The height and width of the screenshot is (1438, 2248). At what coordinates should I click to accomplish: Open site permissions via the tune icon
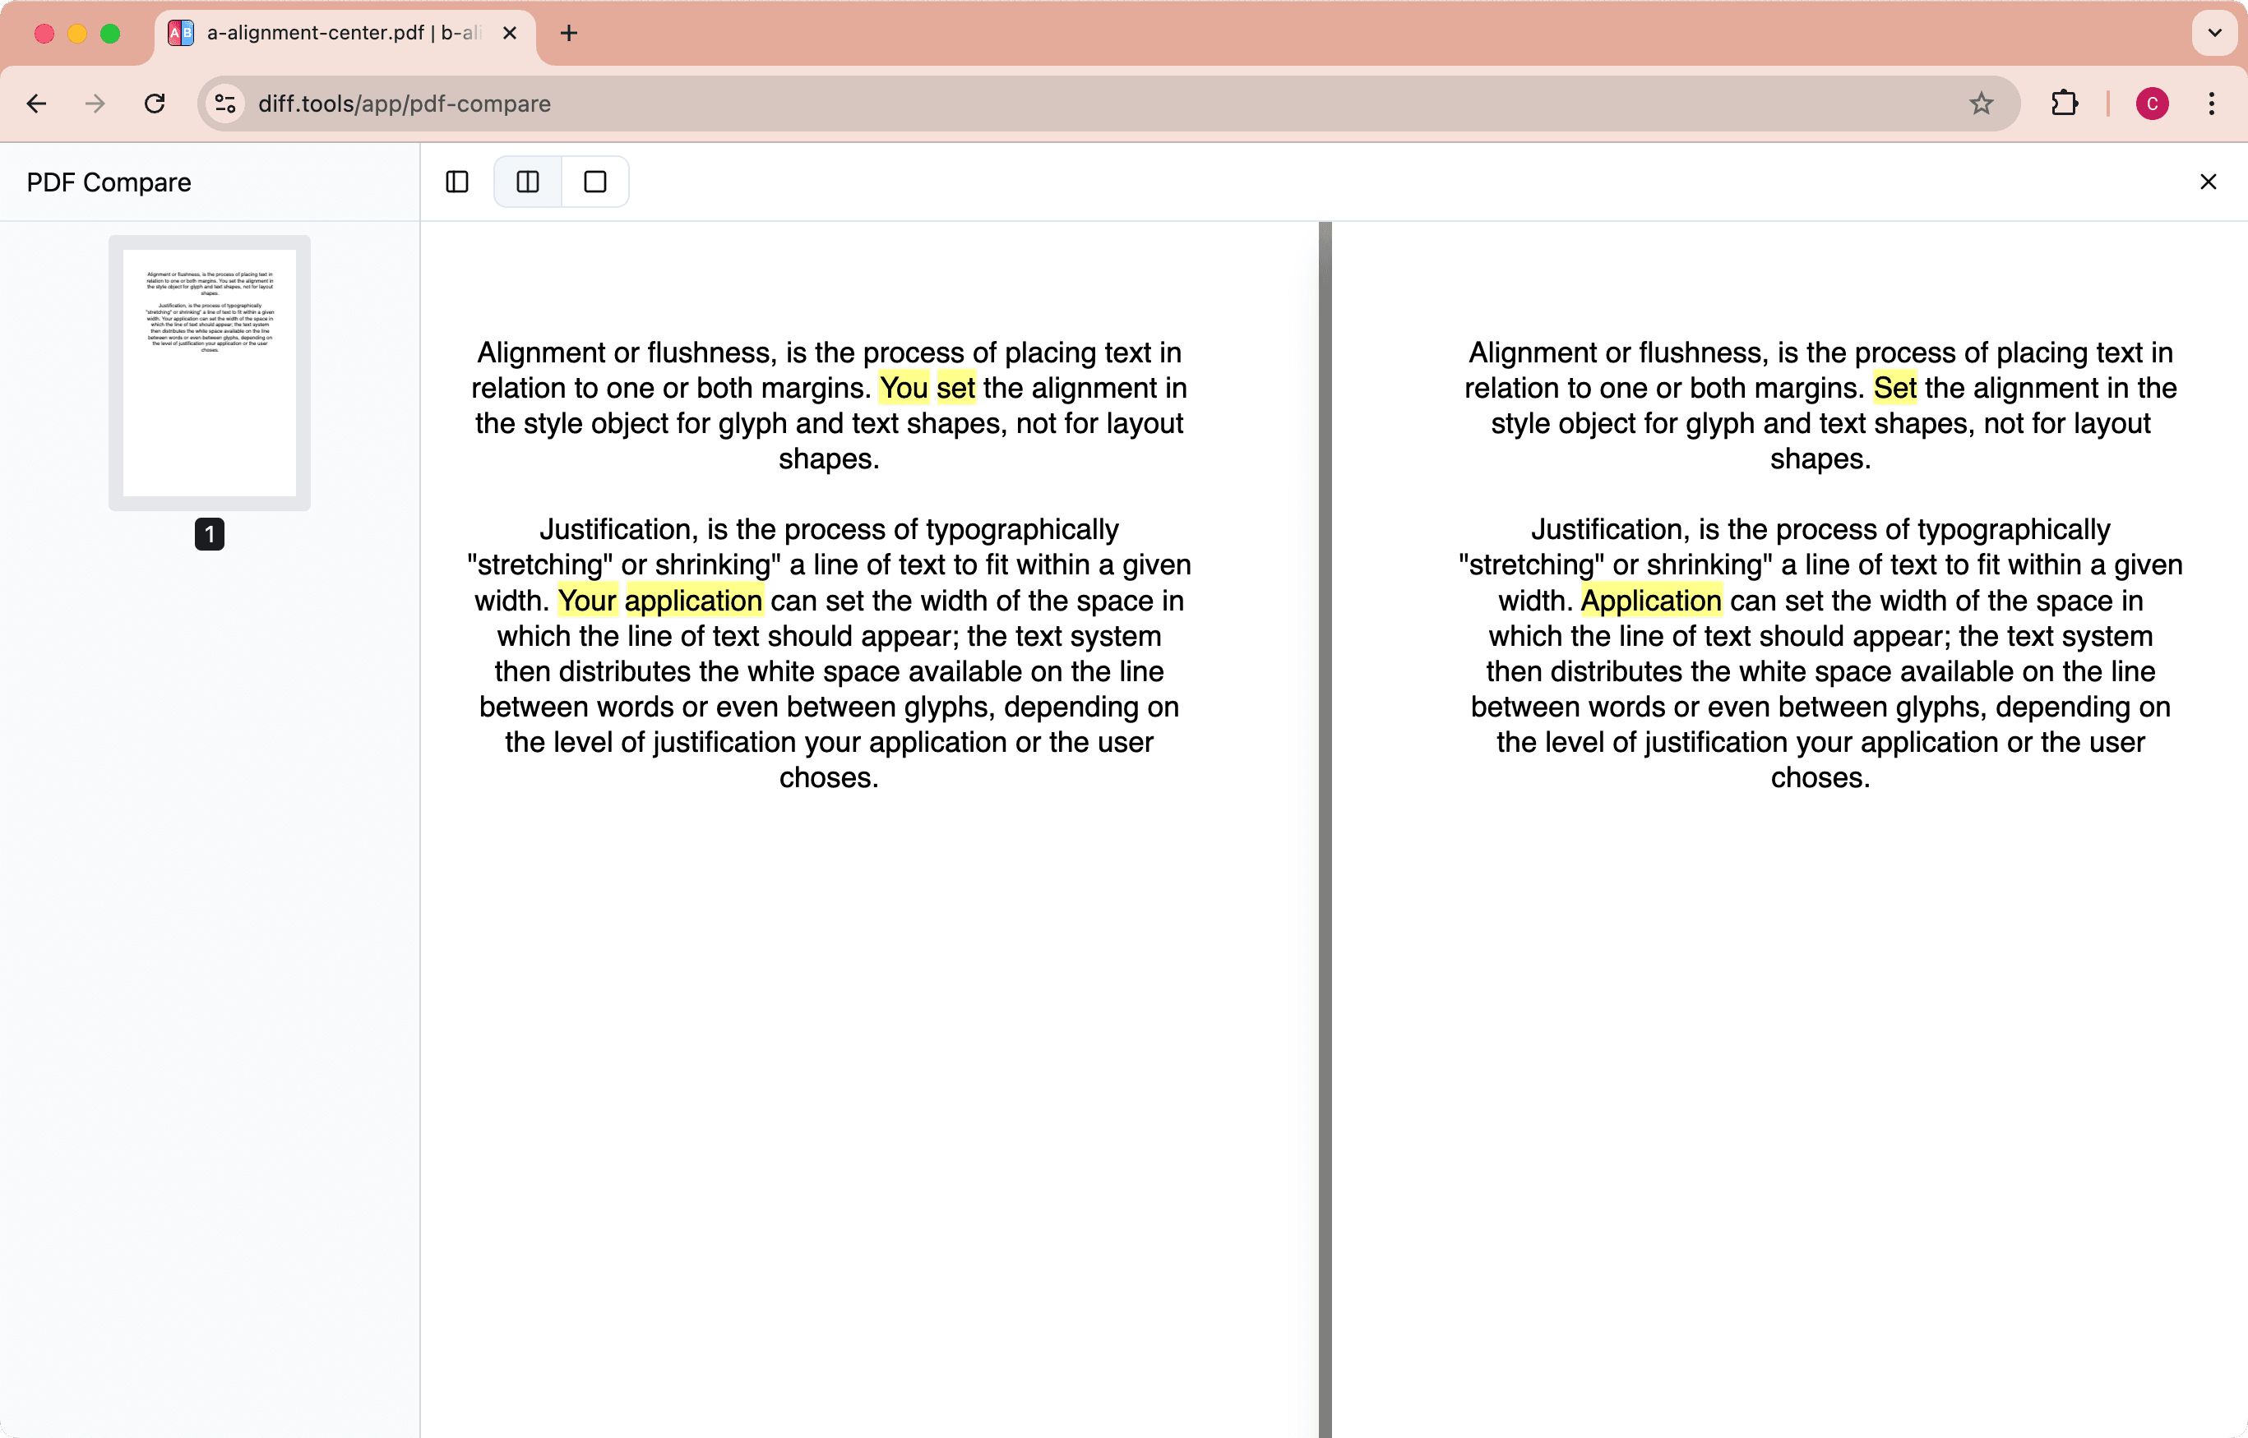click(x=224, y=104)
